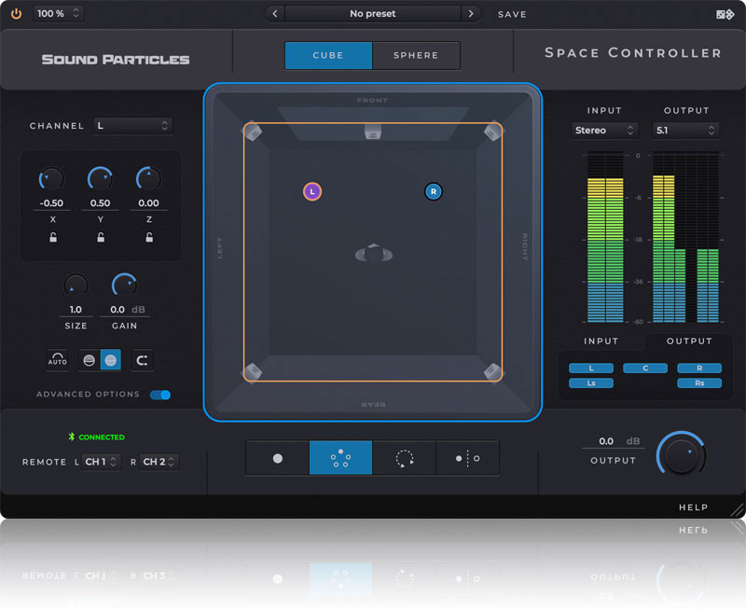Click the power bypass icon
Screen dimensions: 746x612
pos(16,14)
